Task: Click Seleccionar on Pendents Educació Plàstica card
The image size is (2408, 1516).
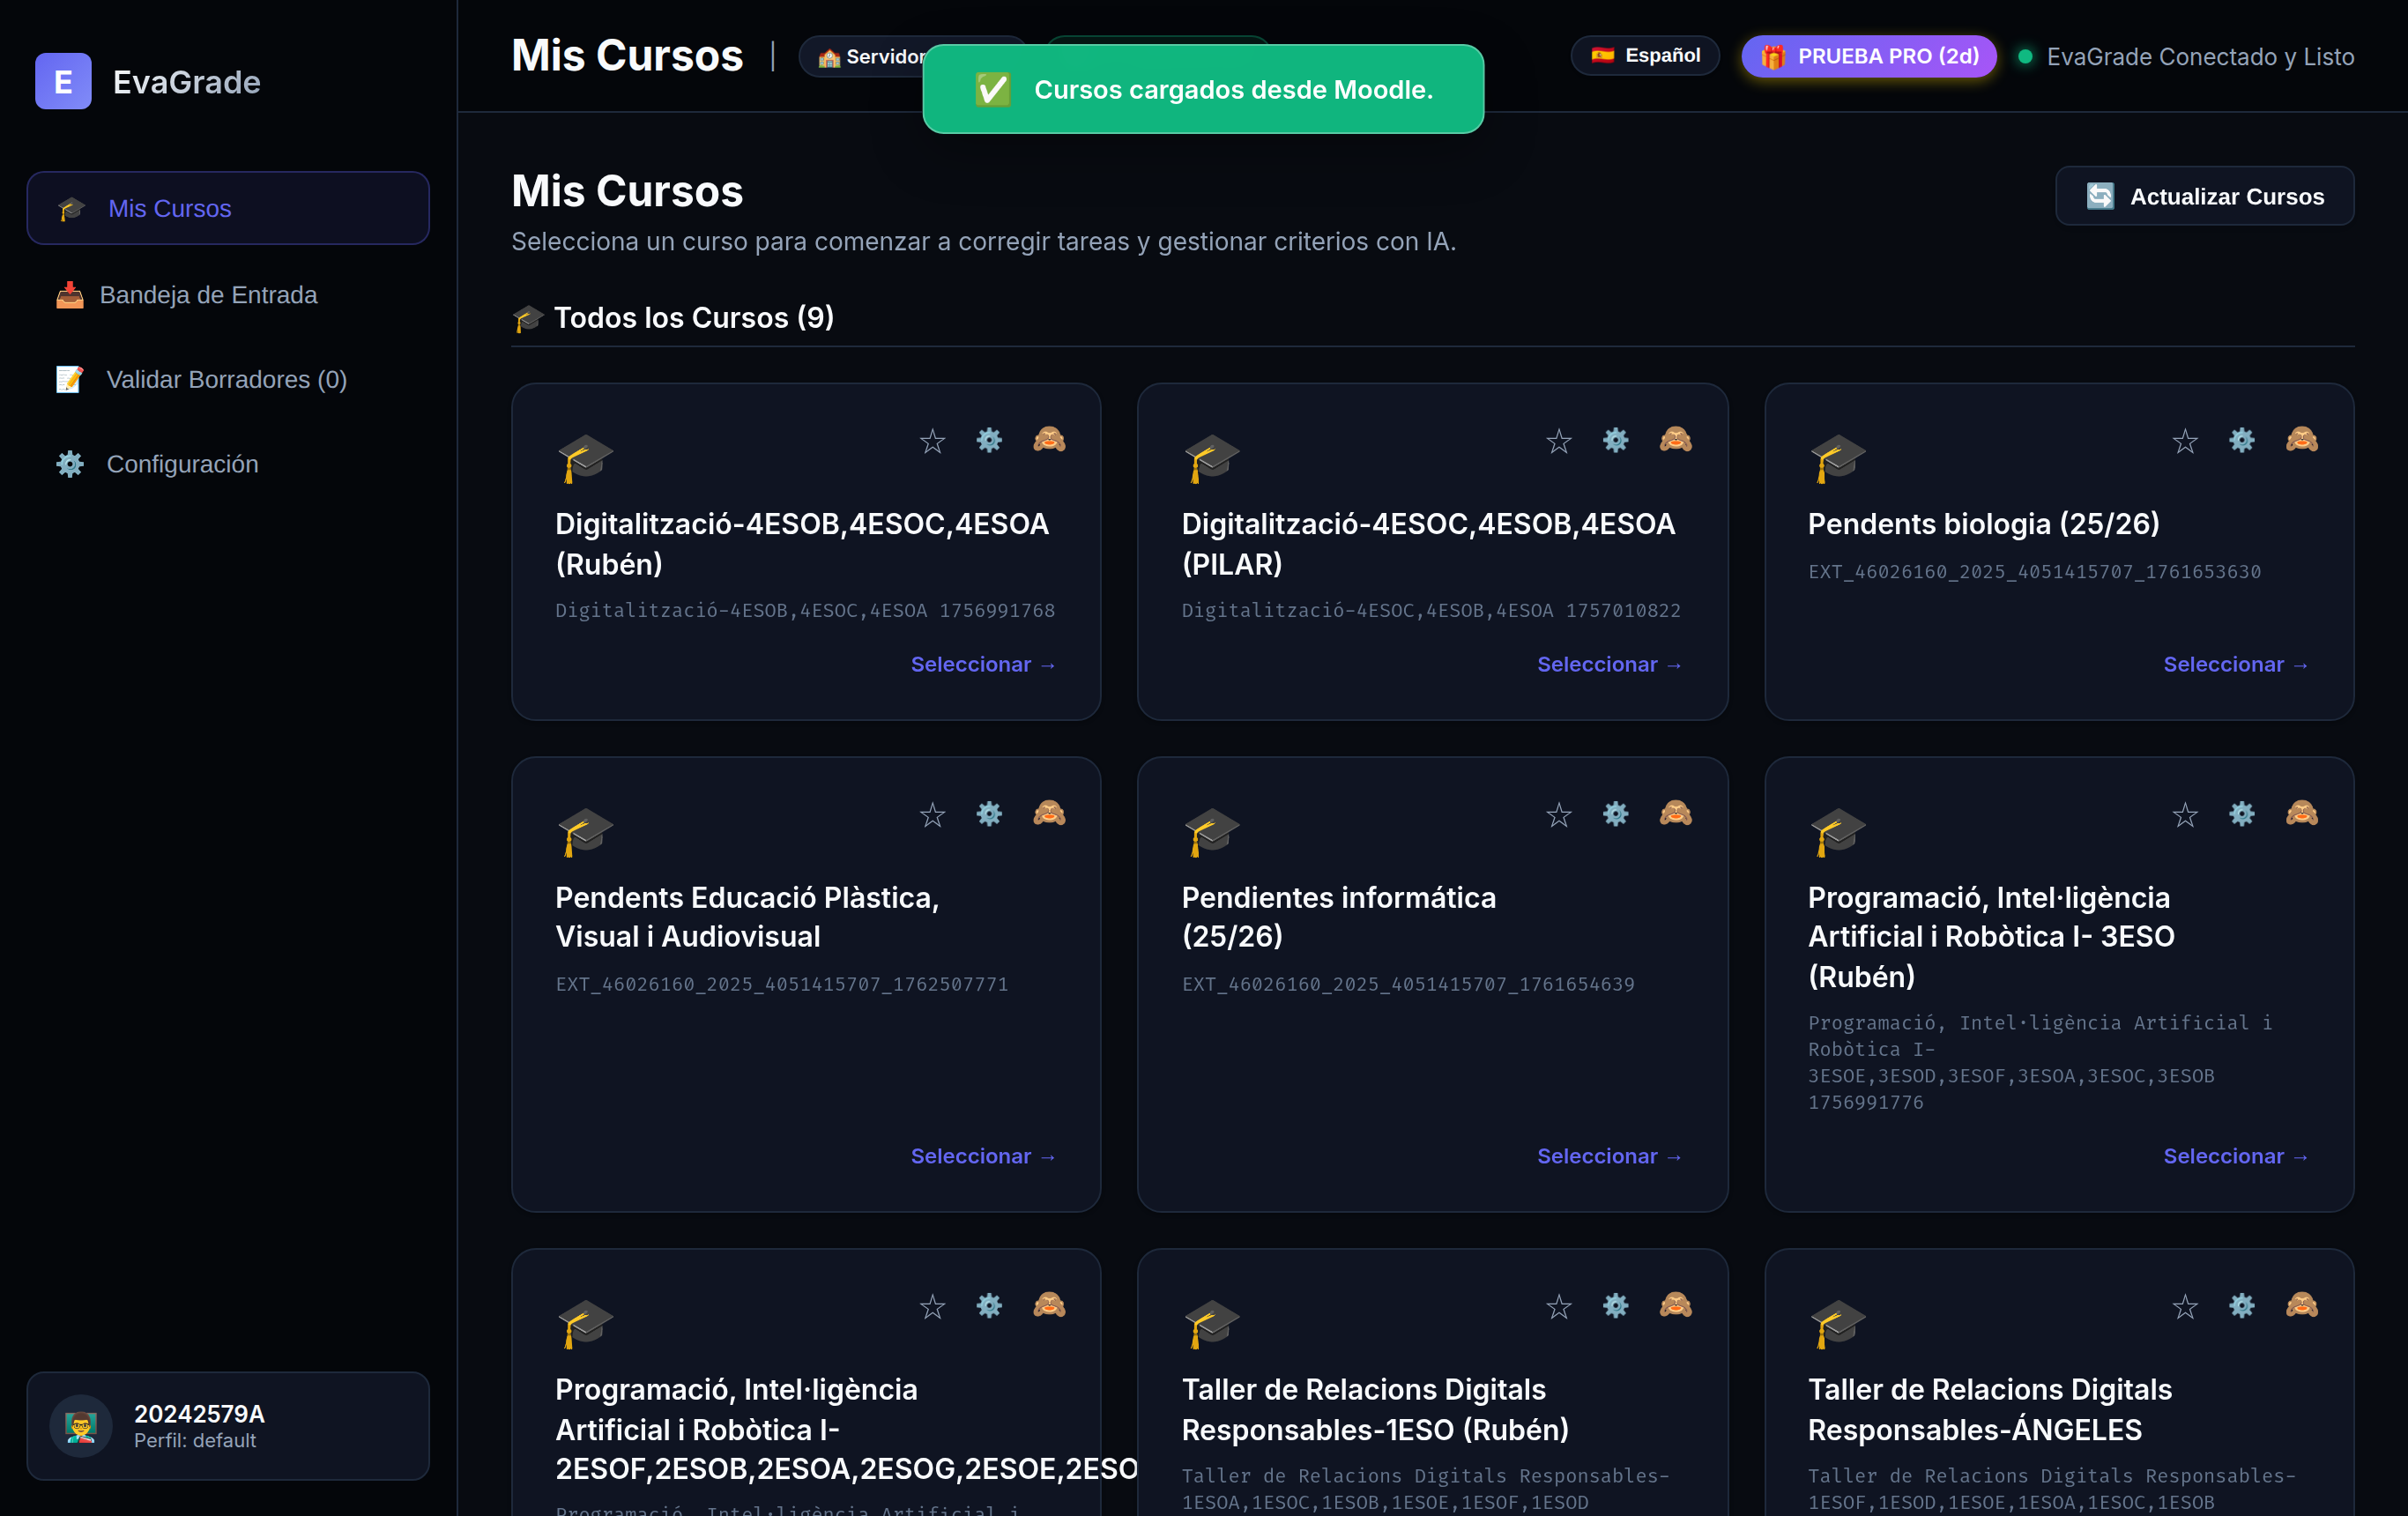Action: tap(983, 1156)
